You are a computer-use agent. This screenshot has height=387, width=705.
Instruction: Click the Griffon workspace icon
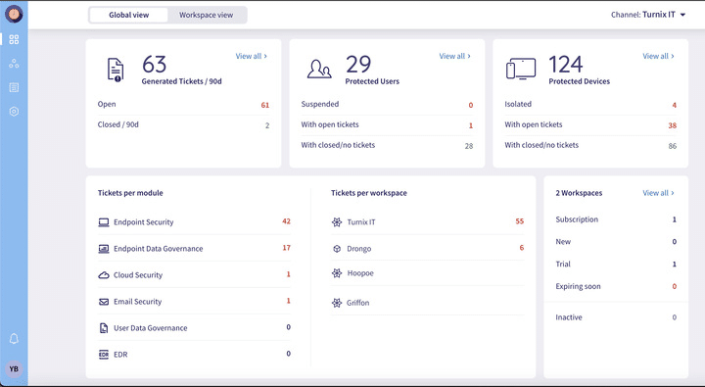tap(337, 303)
